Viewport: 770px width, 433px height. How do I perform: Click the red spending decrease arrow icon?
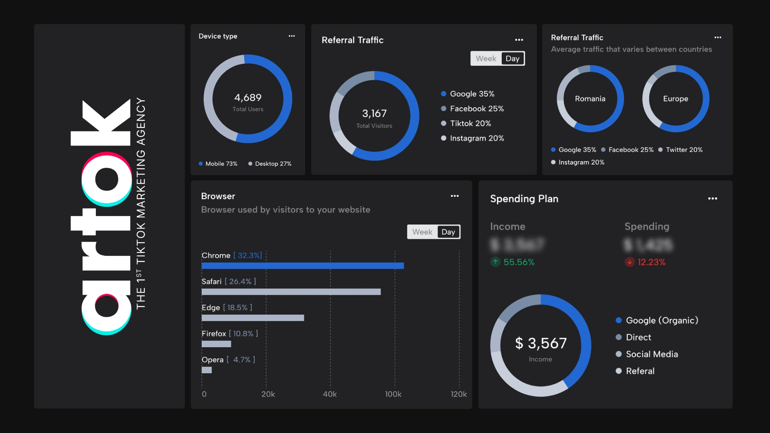630,262
